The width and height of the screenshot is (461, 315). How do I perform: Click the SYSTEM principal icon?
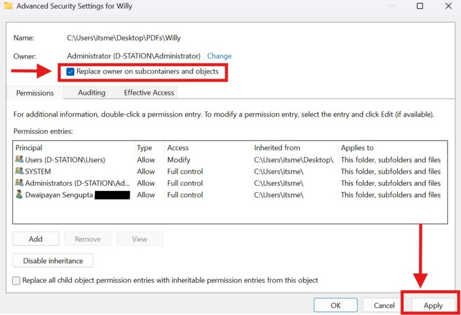pyautogui.click(x=20, y=171)
